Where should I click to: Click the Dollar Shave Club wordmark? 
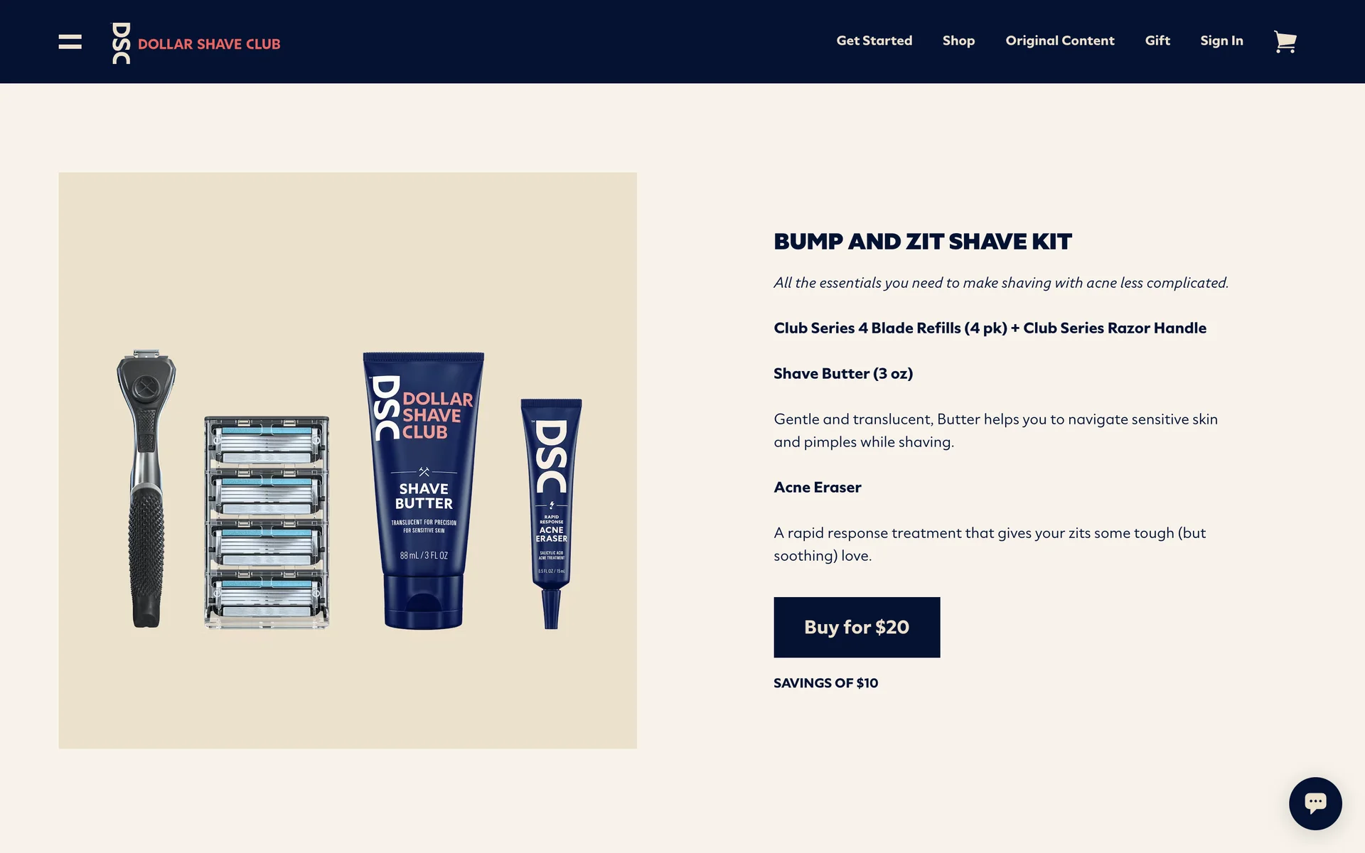[x=209, y=44]
